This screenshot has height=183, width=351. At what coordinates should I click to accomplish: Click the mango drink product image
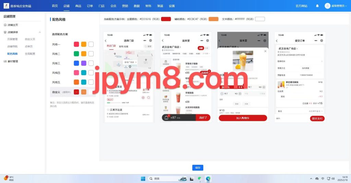point(243,61)
